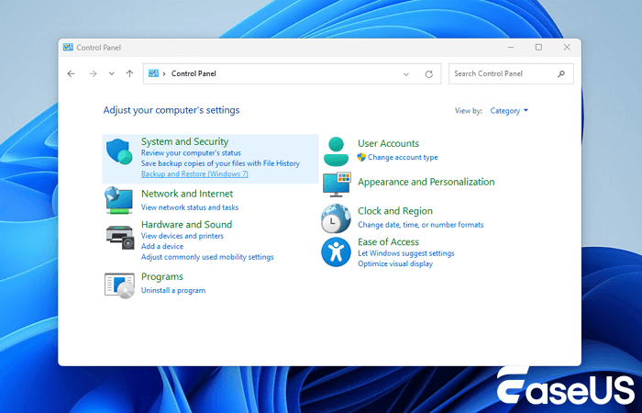Open the Appearance and Personalization monitor icon
This screenshot has width=642, height=413.
click(x=337, y=184)
